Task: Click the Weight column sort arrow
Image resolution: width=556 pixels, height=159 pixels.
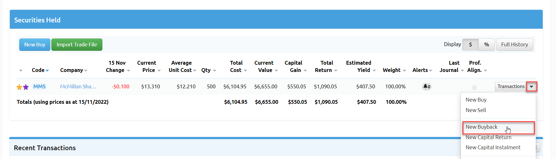Action: pyautogui.click(x=404, y=70)
